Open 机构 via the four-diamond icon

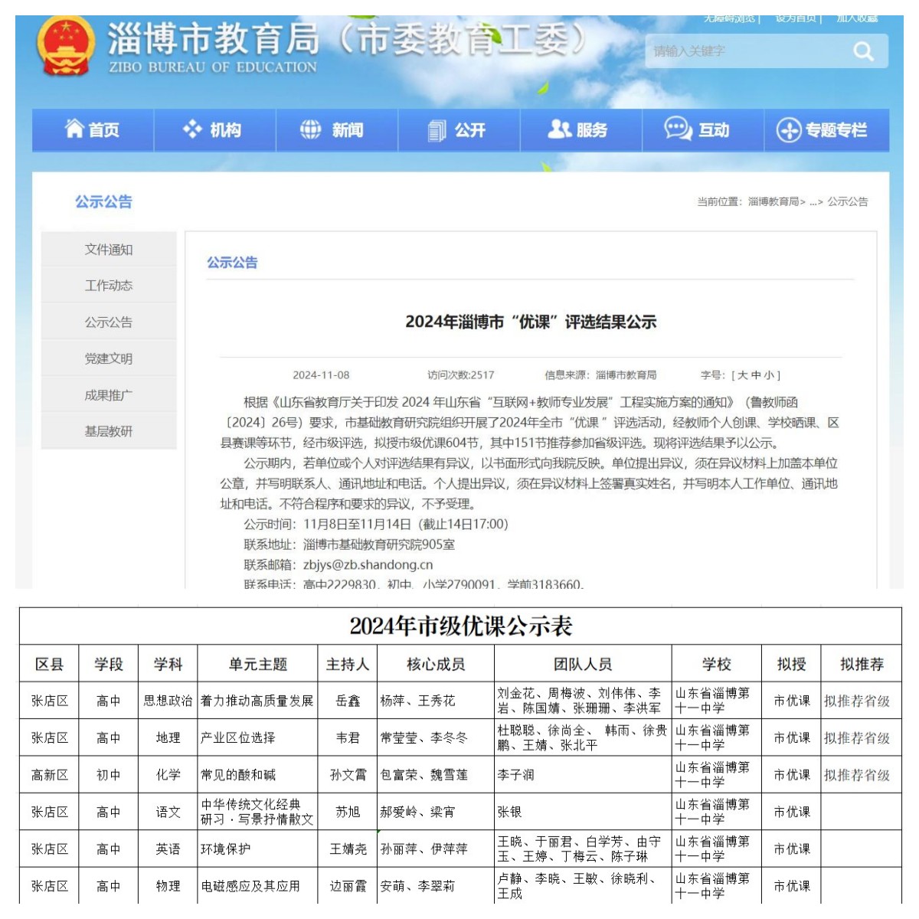pos(192,129)
